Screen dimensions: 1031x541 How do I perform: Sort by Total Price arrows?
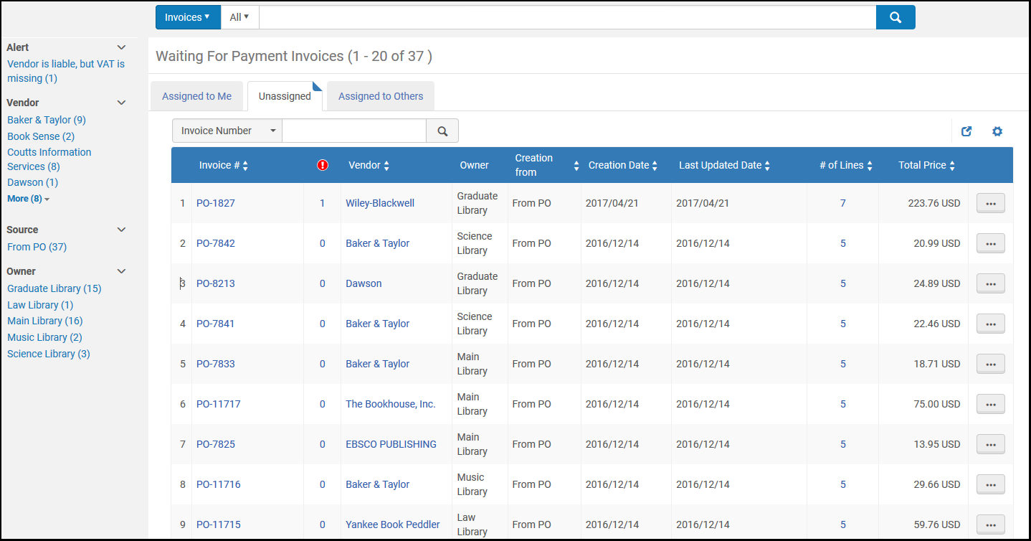click(952, 166)
